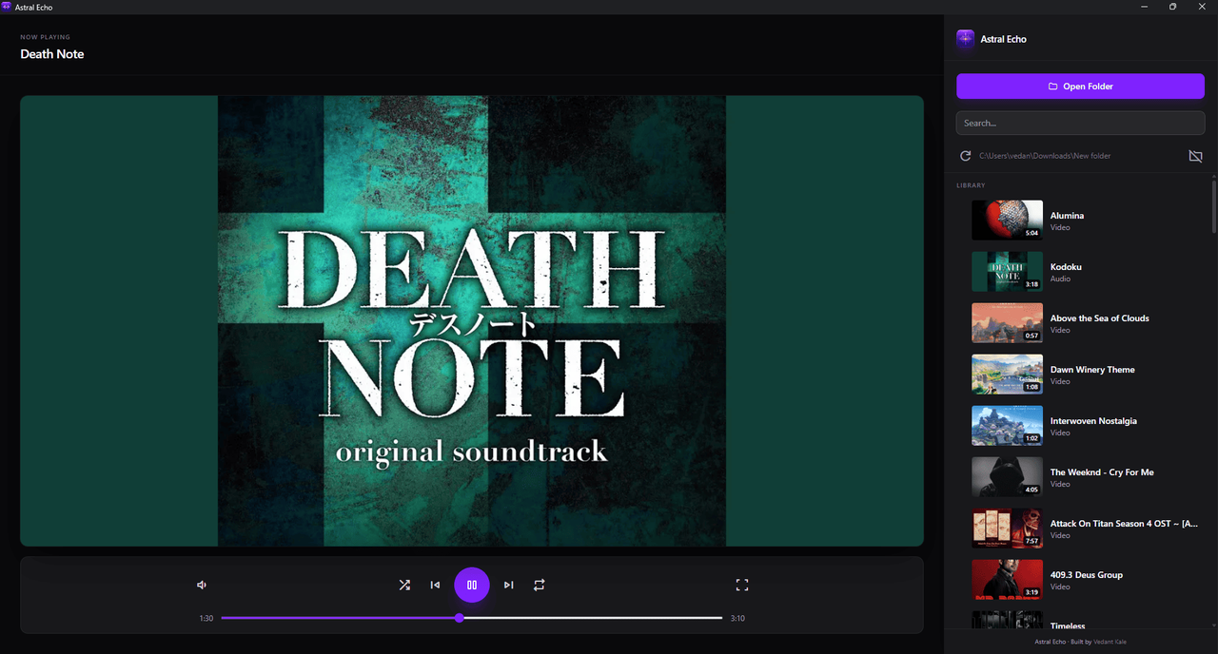Select the Dawn Winery Theme title
The height and width of the screenshot is (654, 1218).
tap(1092, 370)
